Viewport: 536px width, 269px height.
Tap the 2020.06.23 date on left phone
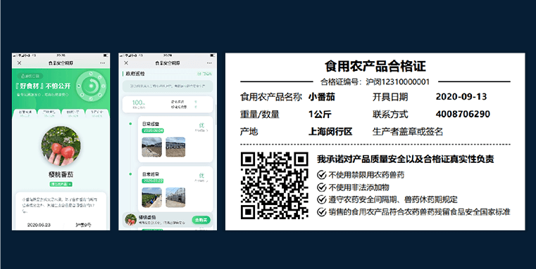[39, 225]
